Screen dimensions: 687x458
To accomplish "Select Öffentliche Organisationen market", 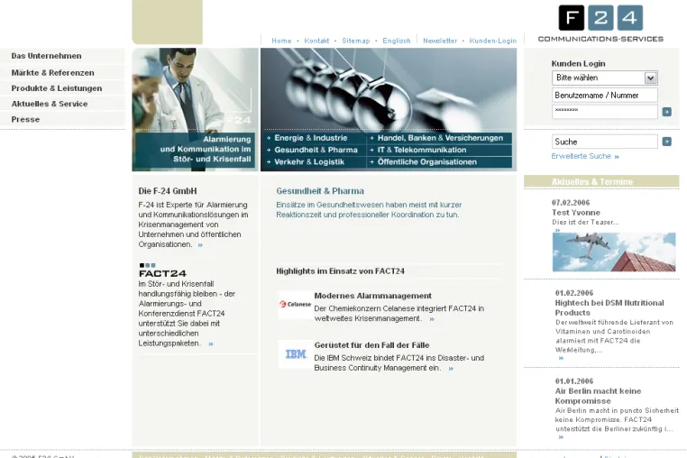I will coord(427,161).
